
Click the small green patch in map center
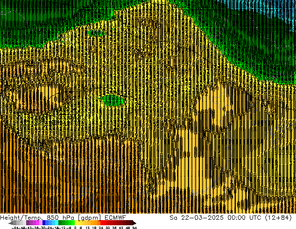[112, 100]
